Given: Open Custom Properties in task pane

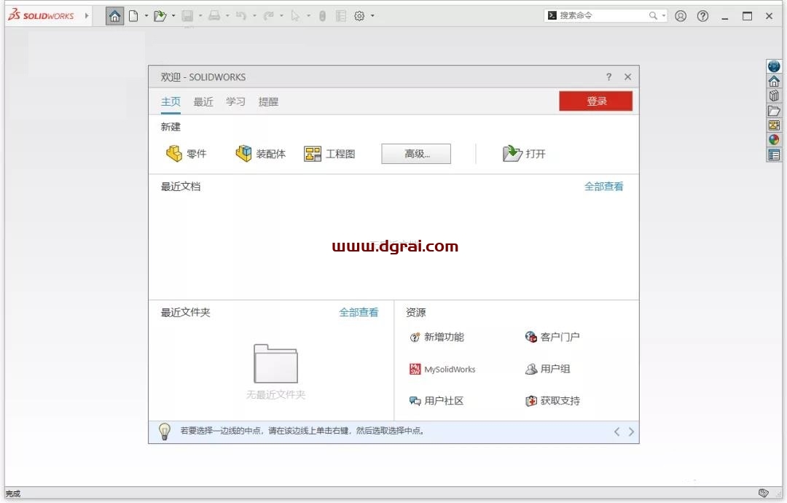Looking at the screenshot, I should (773, 155).
